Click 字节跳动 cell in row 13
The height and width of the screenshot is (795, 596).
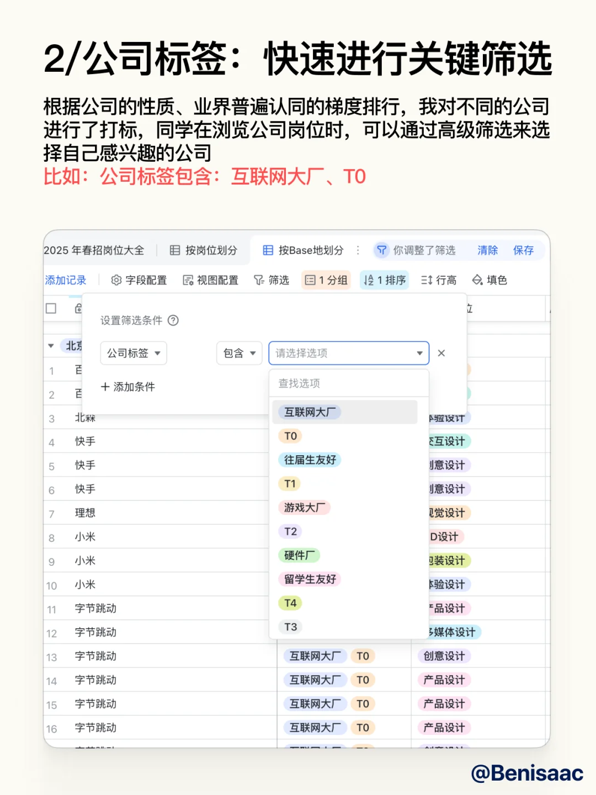click(x=95, y=656)
